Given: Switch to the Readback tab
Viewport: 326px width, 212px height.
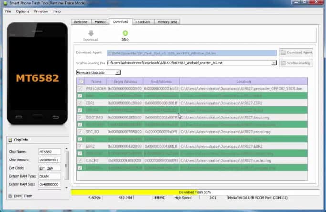Looking at the screenshot, I should [x=143, y=22].
